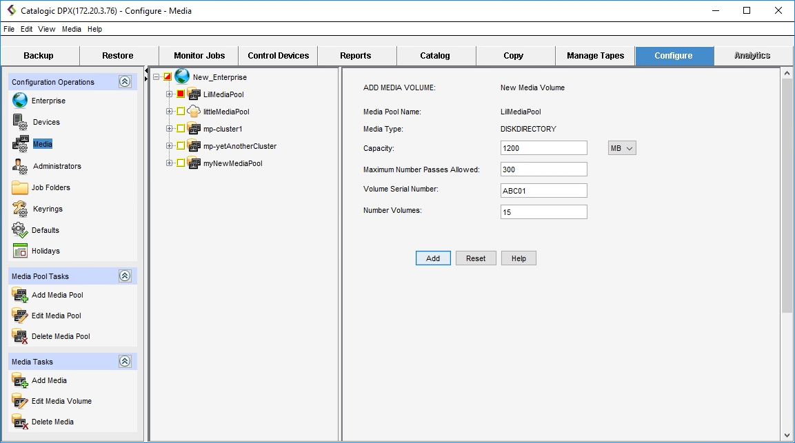Open the Media menu
795x443 pixels.
coord(71,29)
